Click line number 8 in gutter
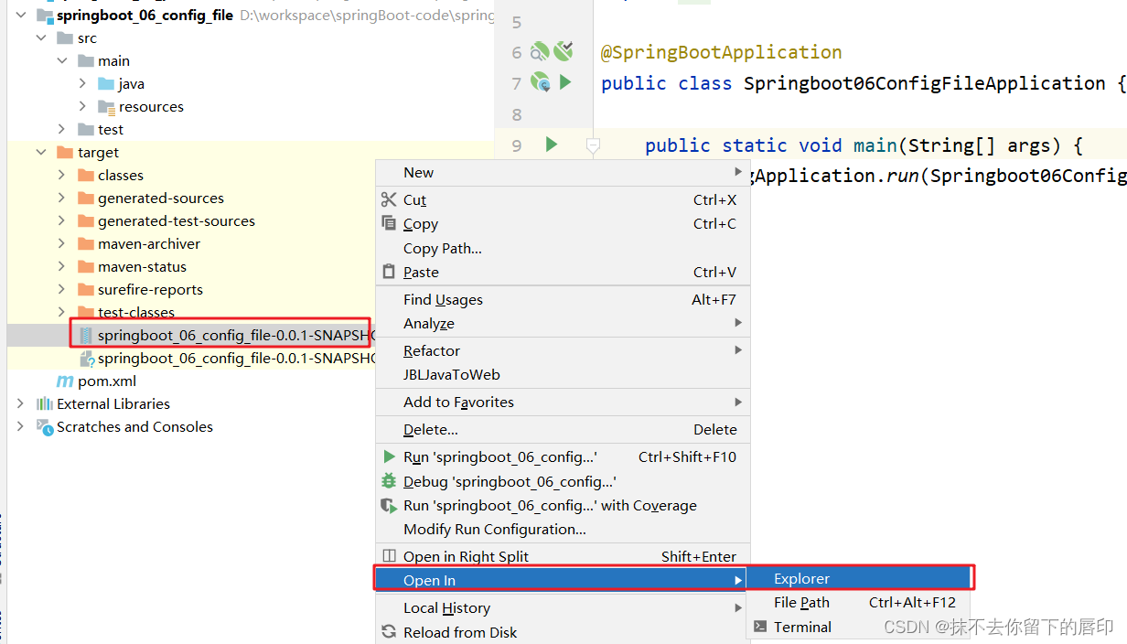 click(x=517, y=114)
